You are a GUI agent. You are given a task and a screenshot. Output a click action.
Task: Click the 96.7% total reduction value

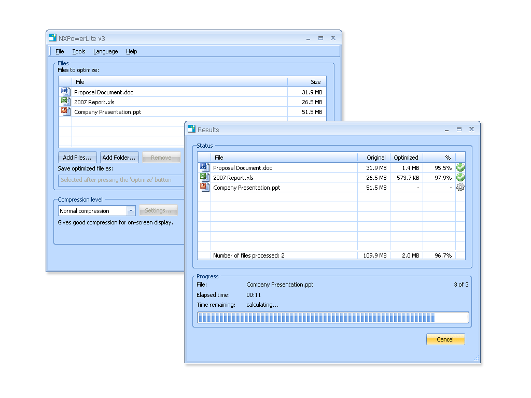coord(443,255)
